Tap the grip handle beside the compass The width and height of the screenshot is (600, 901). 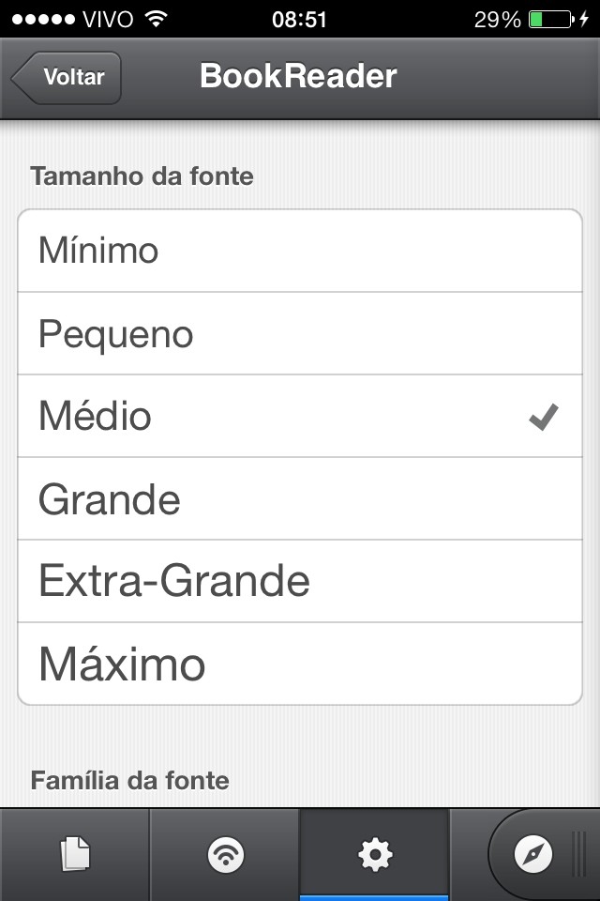(x=581, y=854)
